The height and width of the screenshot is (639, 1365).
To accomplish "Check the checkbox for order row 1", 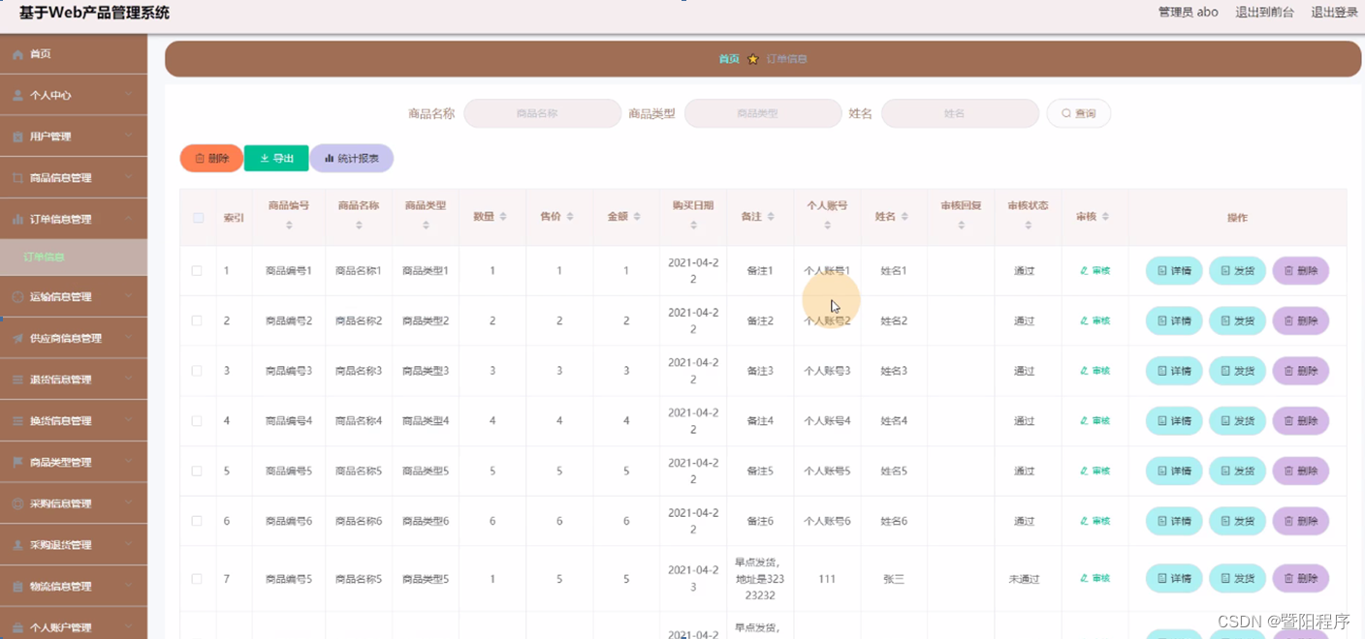I will [197, 270].
